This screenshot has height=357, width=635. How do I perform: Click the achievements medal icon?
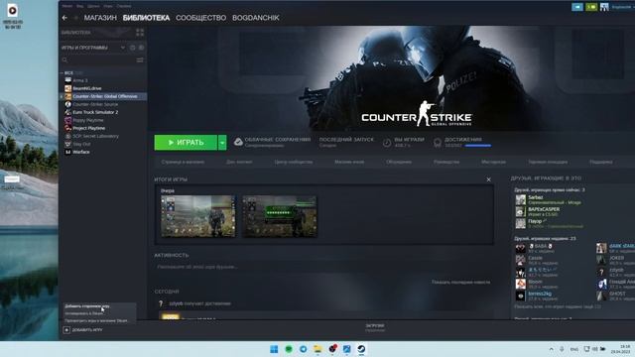pos(438,143)
